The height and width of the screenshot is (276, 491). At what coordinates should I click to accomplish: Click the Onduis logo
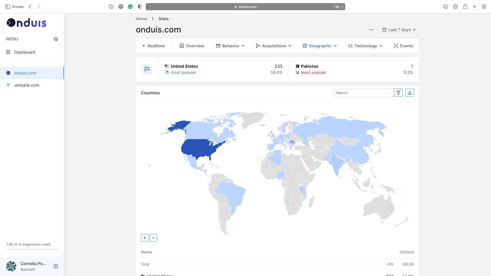coord(26,23)
